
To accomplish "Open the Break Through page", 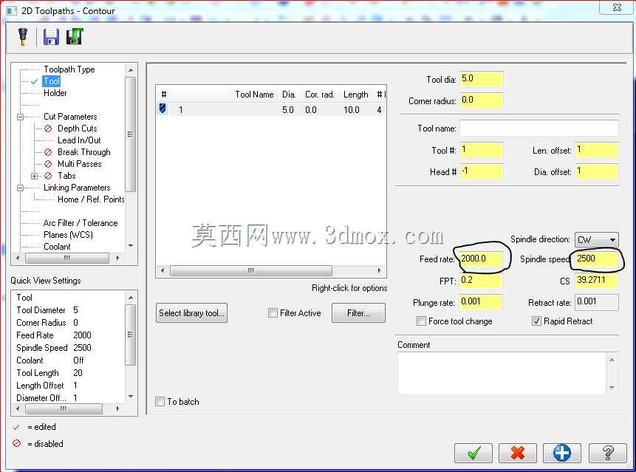I will pos(84,152).
